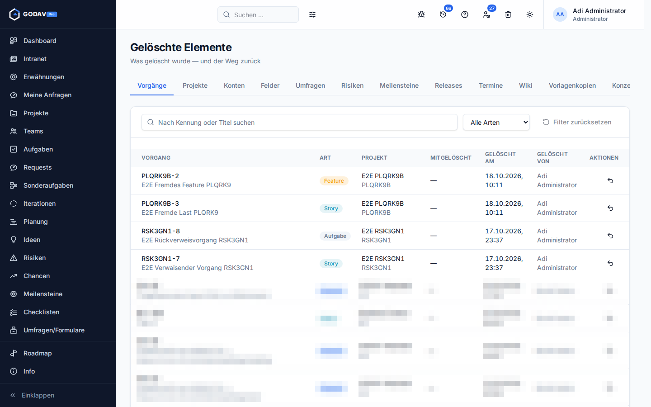
Task: Open Sonderaufgaben in sidebar
Action: (x=58, y=185)
